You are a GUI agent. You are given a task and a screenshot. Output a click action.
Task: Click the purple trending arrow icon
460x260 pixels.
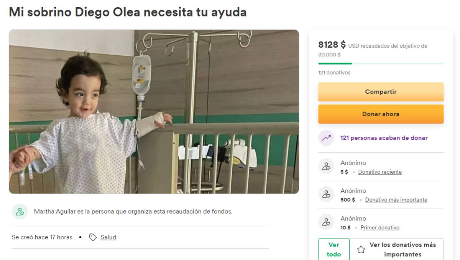pos(326,138)
